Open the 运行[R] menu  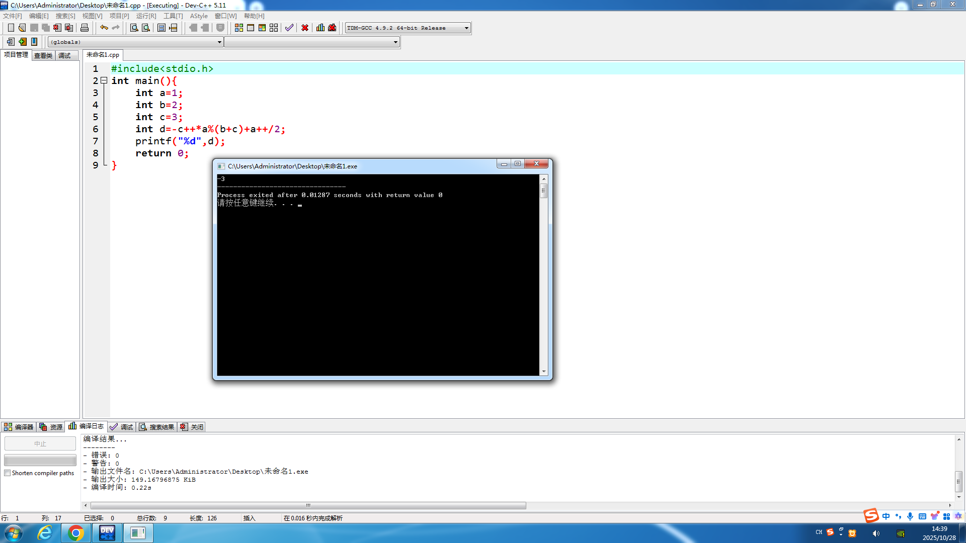(x=146, y=16)
